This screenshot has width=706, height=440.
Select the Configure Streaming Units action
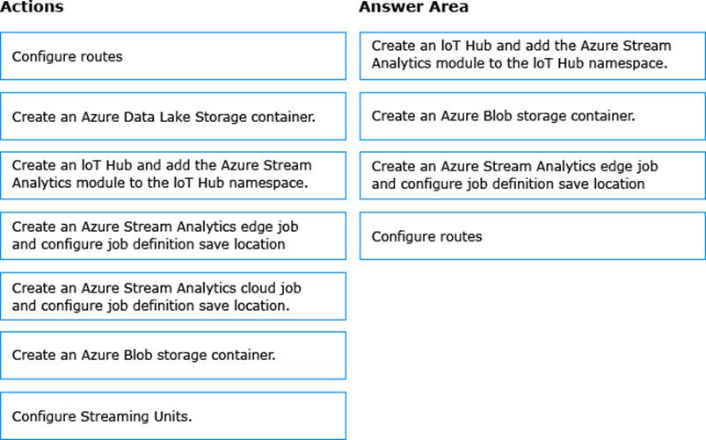(x=173, y=415)
